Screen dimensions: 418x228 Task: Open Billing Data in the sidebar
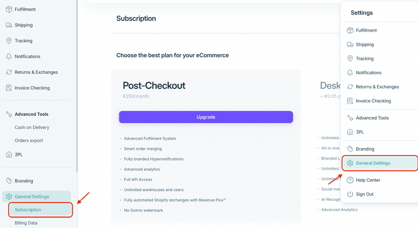coord(26,223)
